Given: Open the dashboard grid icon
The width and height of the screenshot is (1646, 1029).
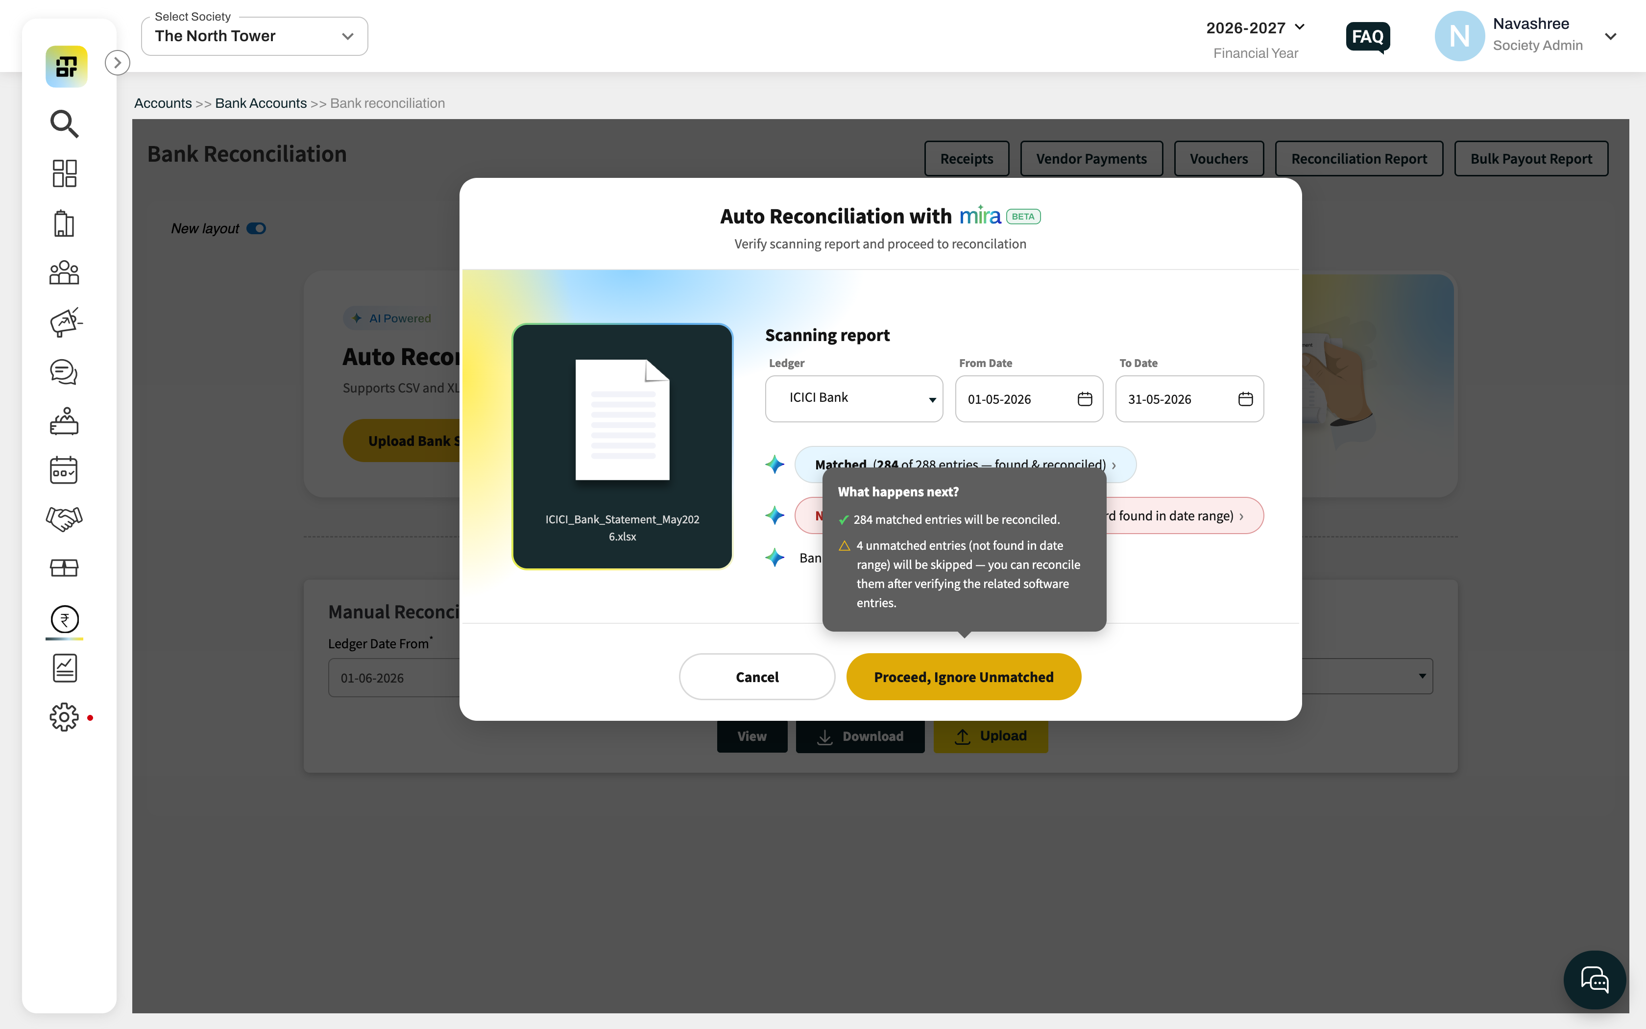Looking at the screenshot, I should tap(65, 173).
